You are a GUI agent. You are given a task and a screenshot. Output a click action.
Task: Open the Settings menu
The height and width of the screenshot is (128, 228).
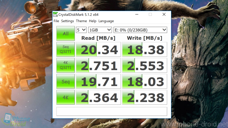click(68, 21)
